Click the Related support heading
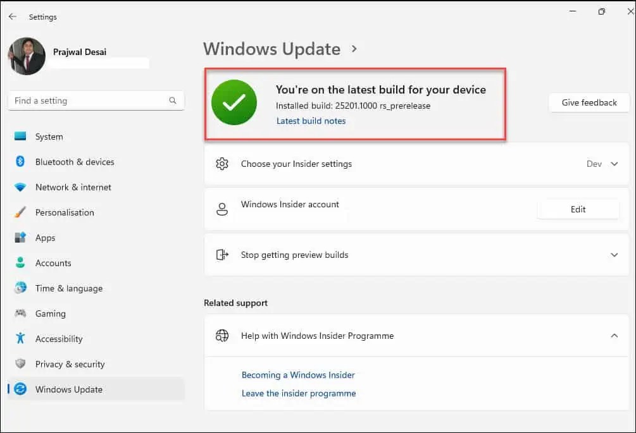 click(x=235, y=303)
